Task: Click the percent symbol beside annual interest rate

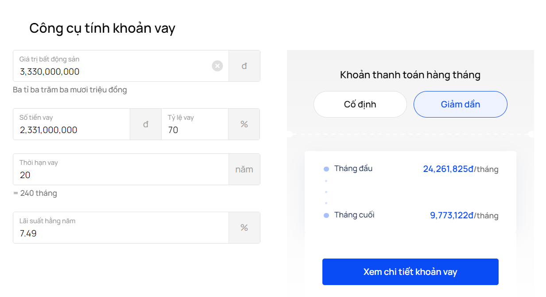Action: point(244,228)
